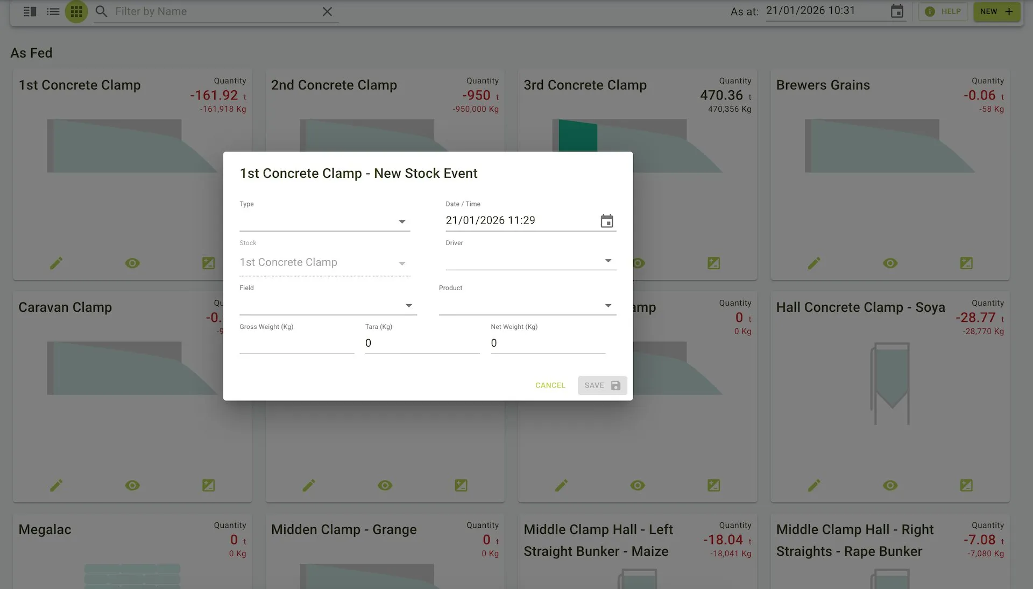The width and height of the screenshot is (1033, 589).
Task: Click the 3rd Concrete Clamp title
Action: point(585,85)
